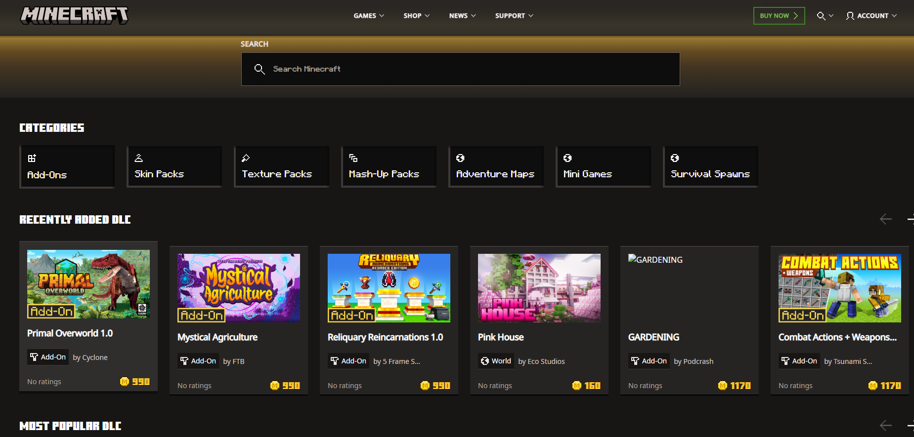Open the Texture Packs category
This screenshot has height=437, width=914.
282,166
